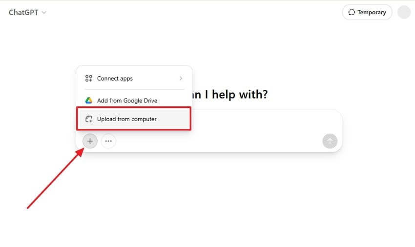The width and height of the screenshot is (415, 247).
Task: Click the Connect apps grid icon
Action: click(89, 78)
